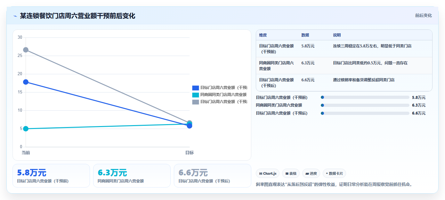The width and height of the screenshot is (445, 200).
Task: Click the x-axis label 目标
Action: point(190,153)
